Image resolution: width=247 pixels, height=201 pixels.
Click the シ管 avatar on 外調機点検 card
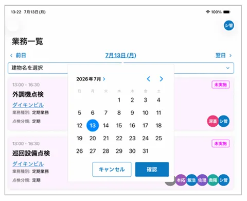(x=224, y=121)
